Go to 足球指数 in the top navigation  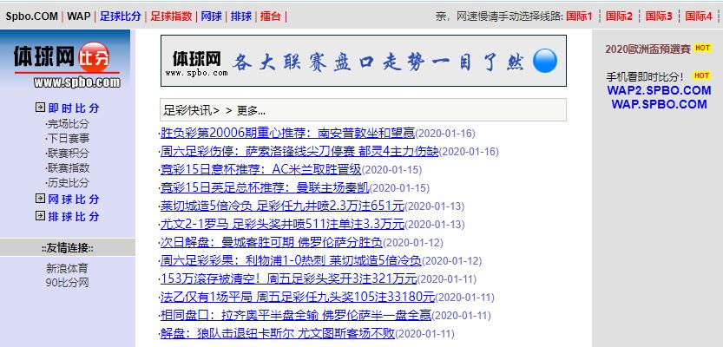point(171,16)
